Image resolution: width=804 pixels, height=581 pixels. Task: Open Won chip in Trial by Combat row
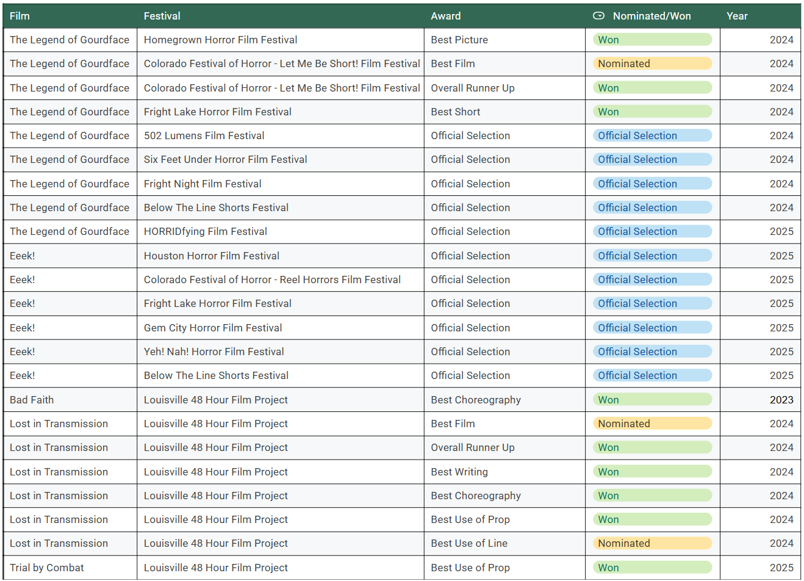[652, 568]
